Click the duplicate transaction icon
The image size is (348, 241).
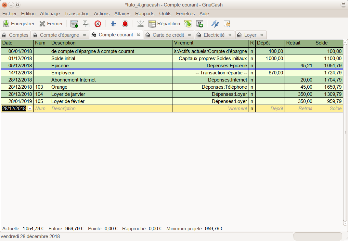click(x=86, y=24)
